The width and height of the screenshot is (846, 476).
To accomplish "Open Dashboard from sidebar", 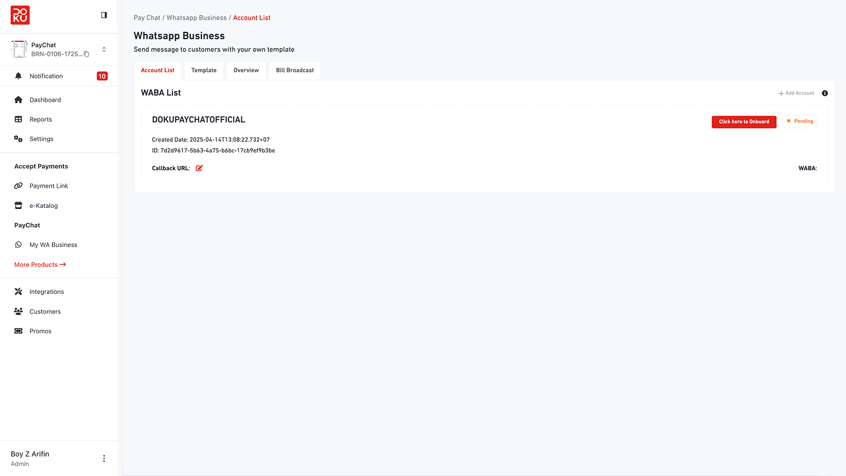I will (45, 100).
